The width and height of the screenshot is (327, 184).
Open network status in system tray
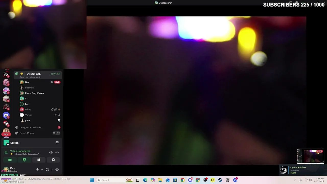[306, 180]
